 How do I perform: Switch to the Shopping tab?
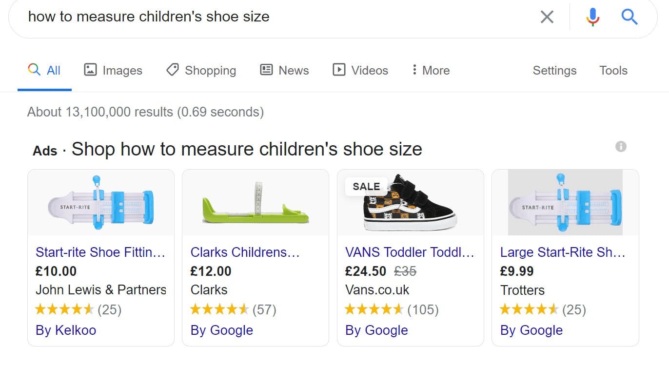click(x=201, y=70)
